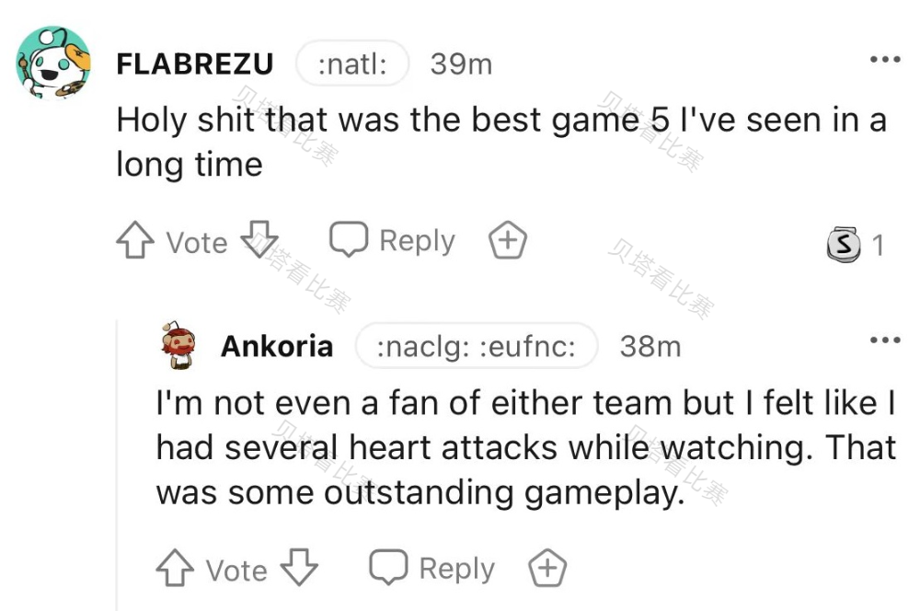Open Ankoria's user profile name
Image resolution: width=920 pixels, height=611 pixels.
click(277, 346)
